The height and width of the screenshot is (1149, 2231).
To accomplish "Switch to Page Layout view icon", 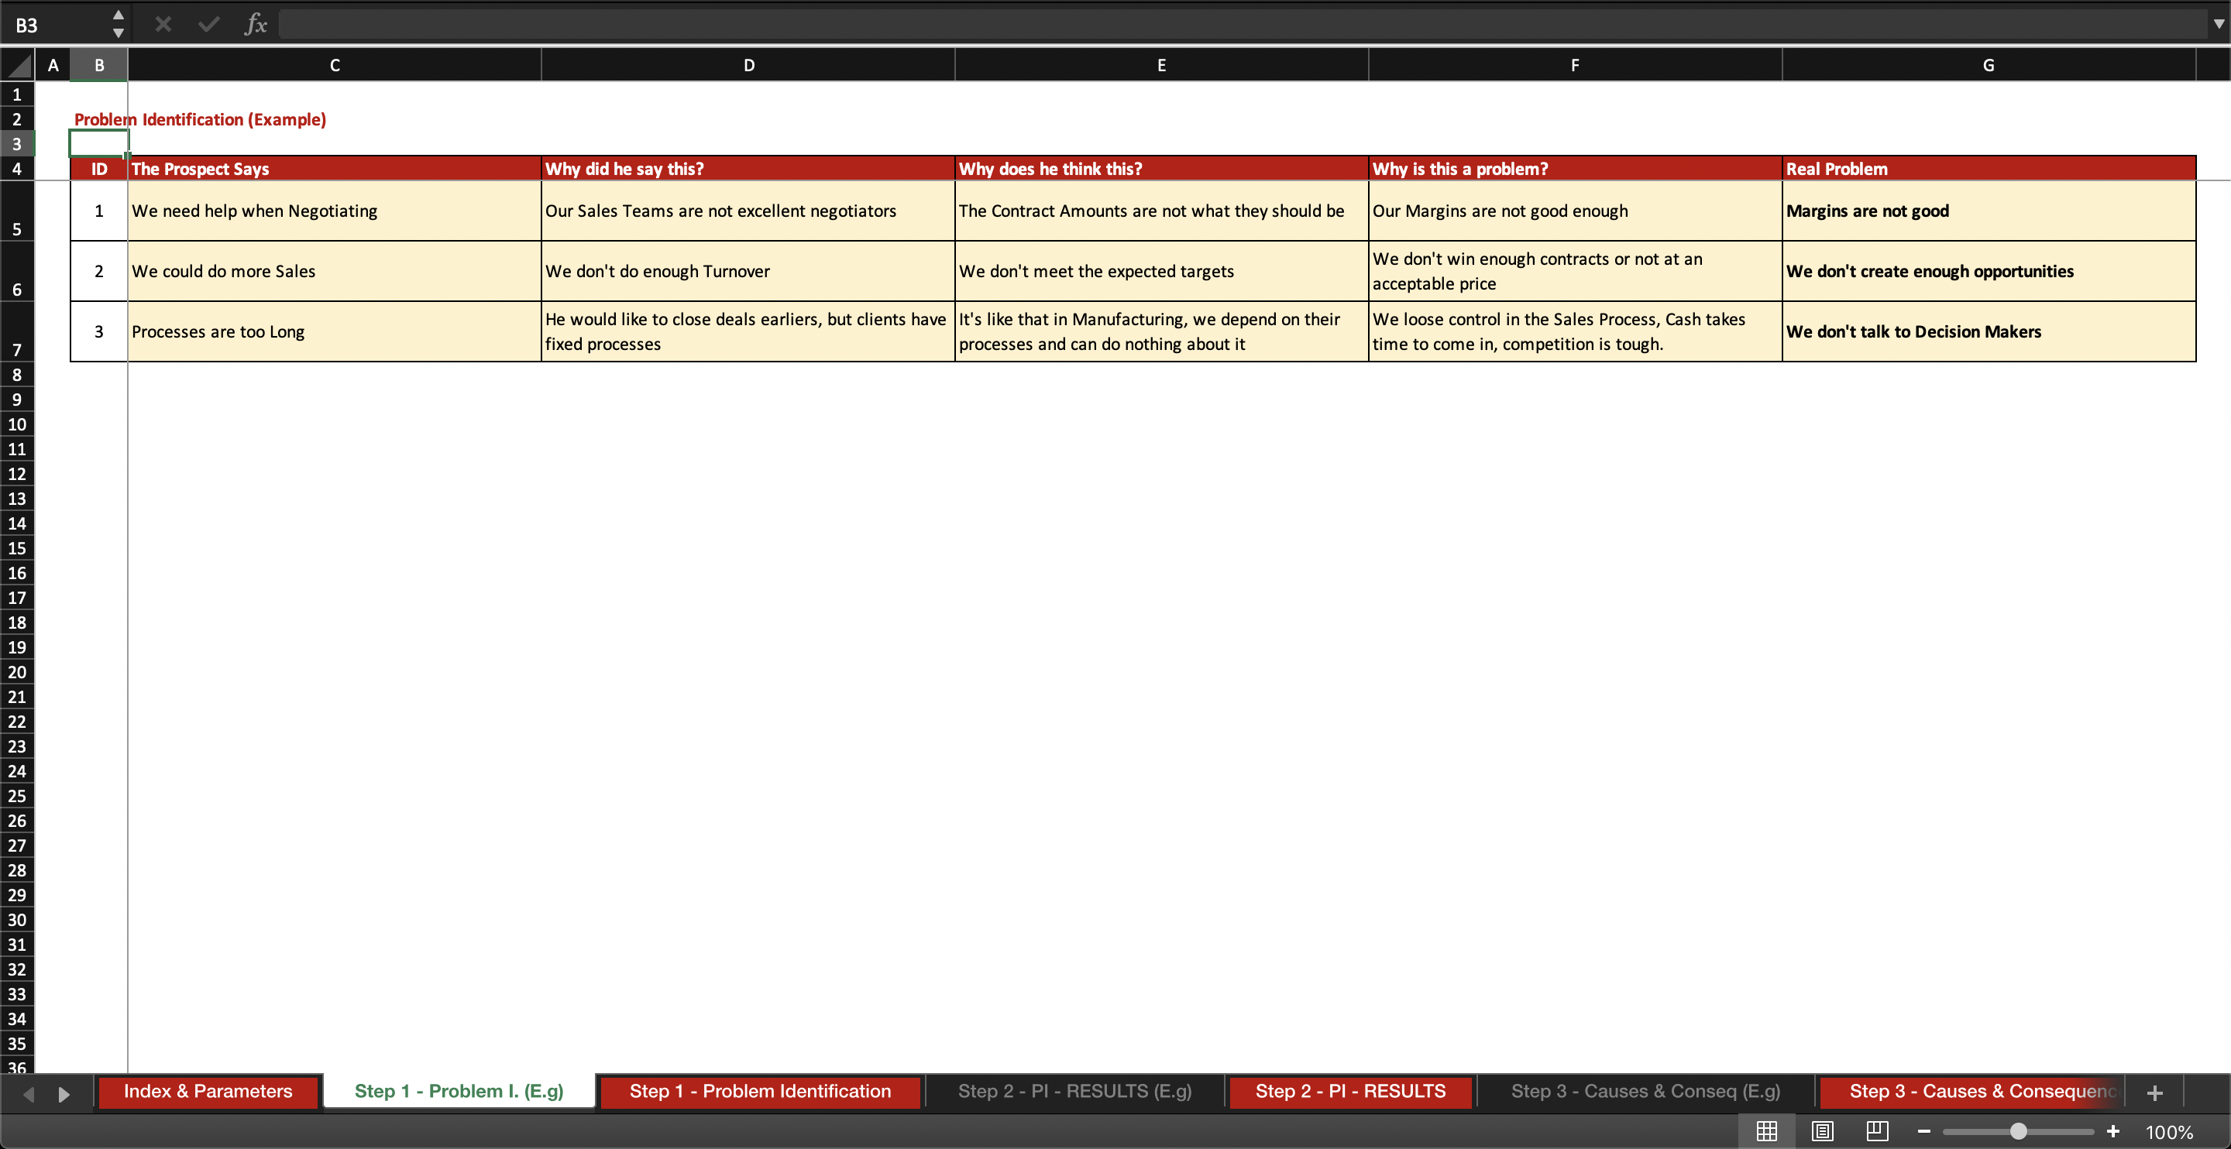I will [x=1822, y=1131].
